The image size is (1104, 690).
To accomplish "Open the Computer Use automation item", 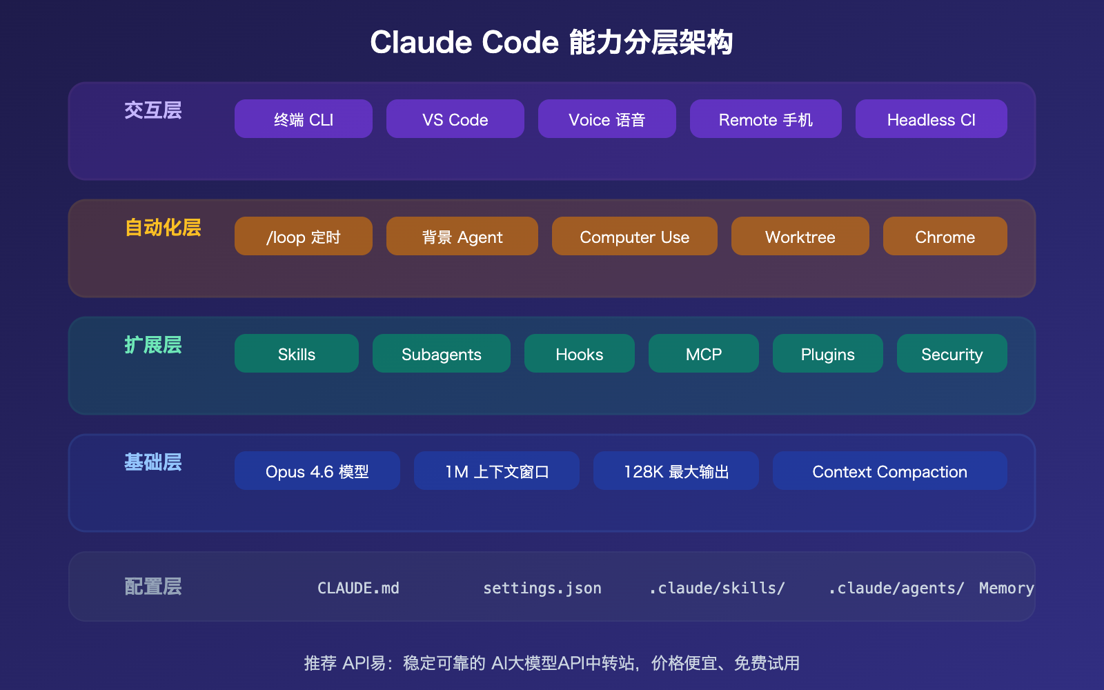I will point(634,236).
